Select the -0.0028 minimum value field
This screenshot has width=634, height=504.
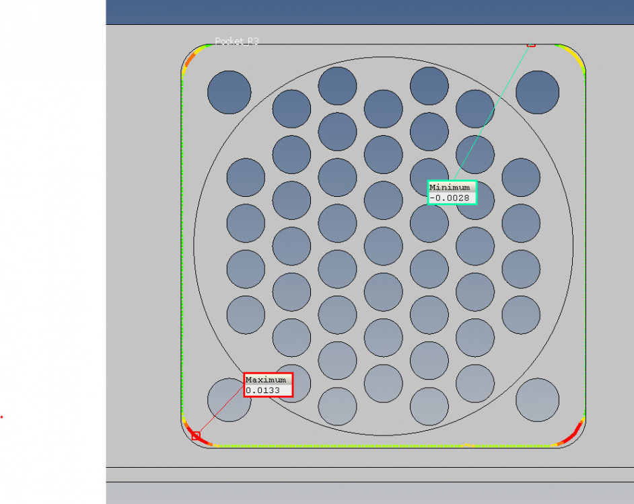[x=452, y=198]
